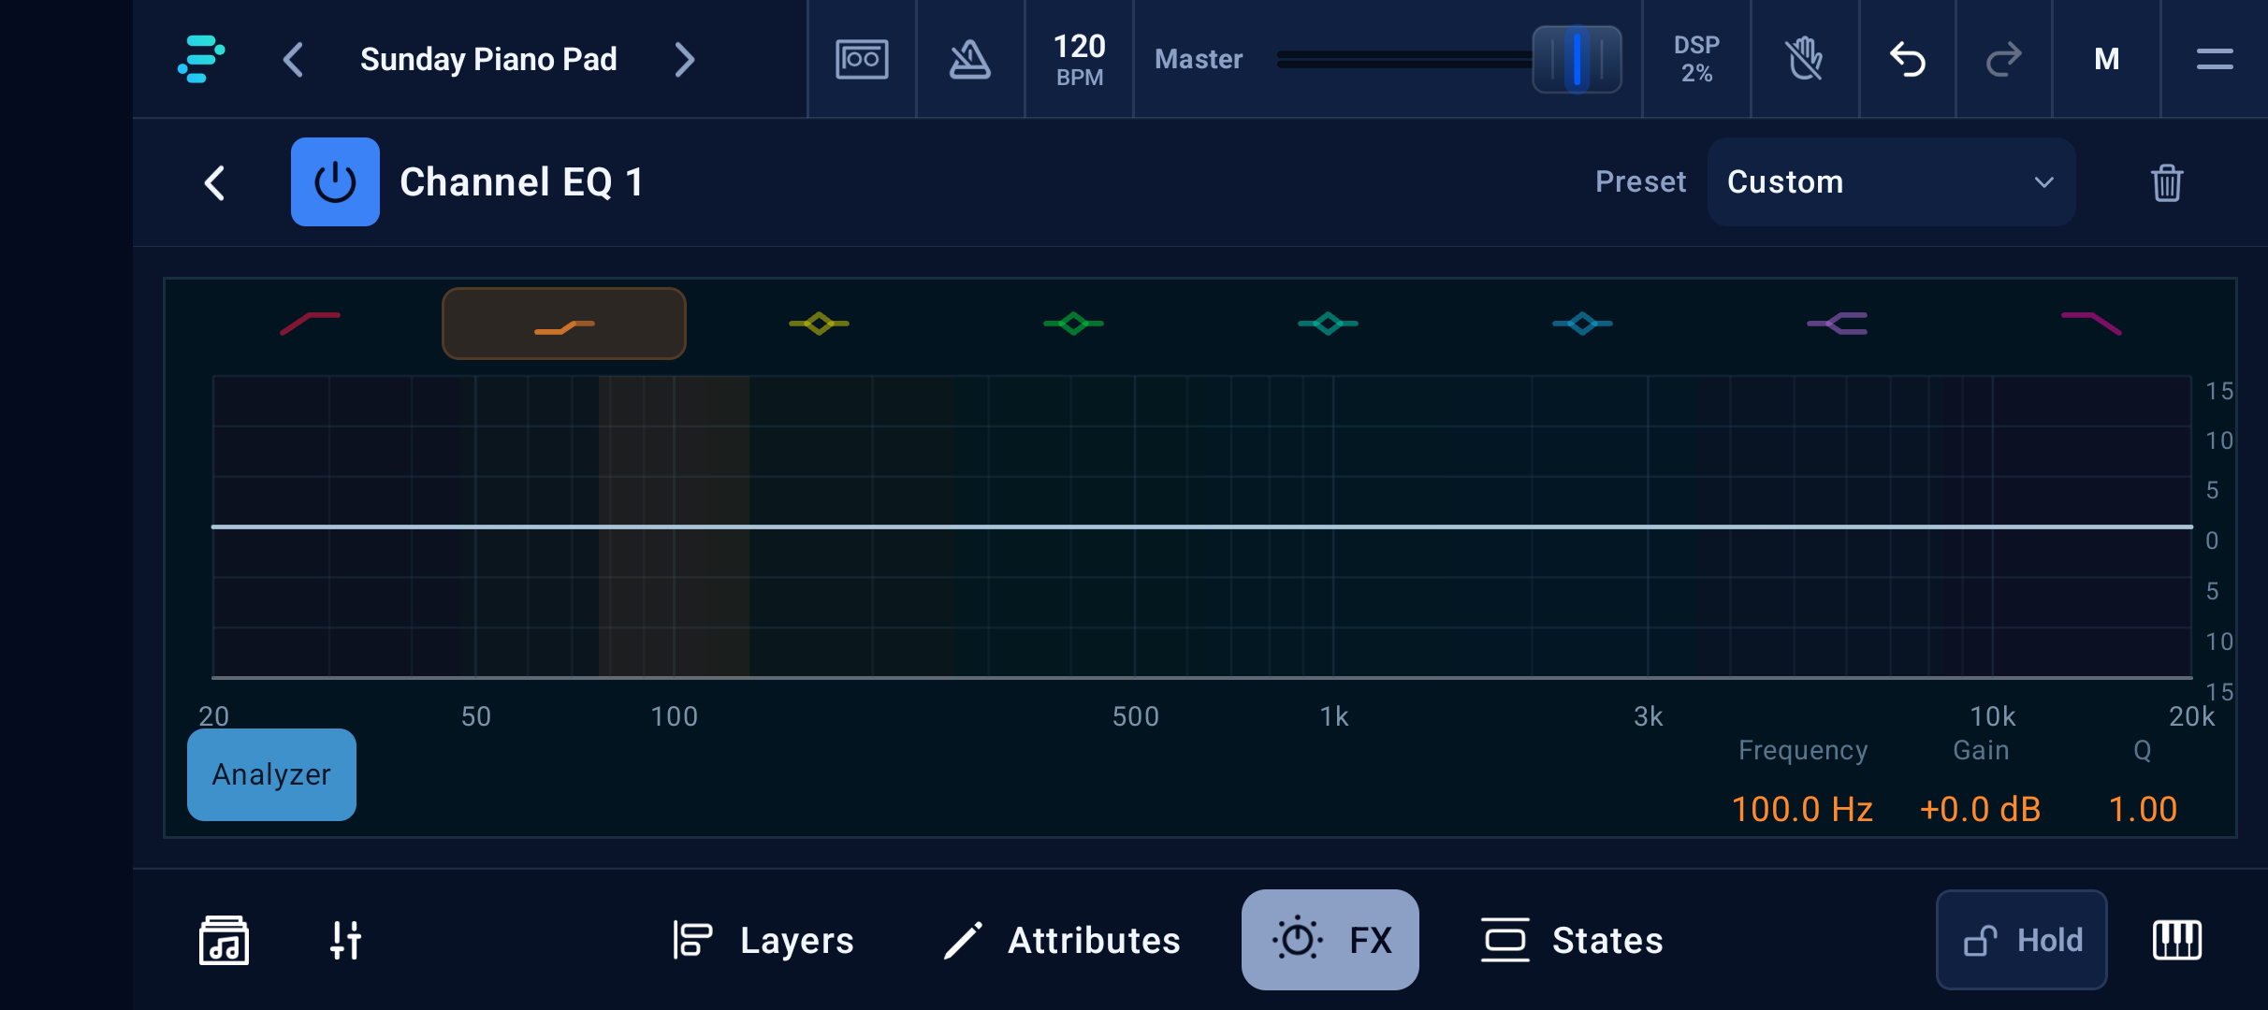The width and height of the screenshot is (2268, 1010).
Task: Undo the last action
Action: pos(1908,59)
